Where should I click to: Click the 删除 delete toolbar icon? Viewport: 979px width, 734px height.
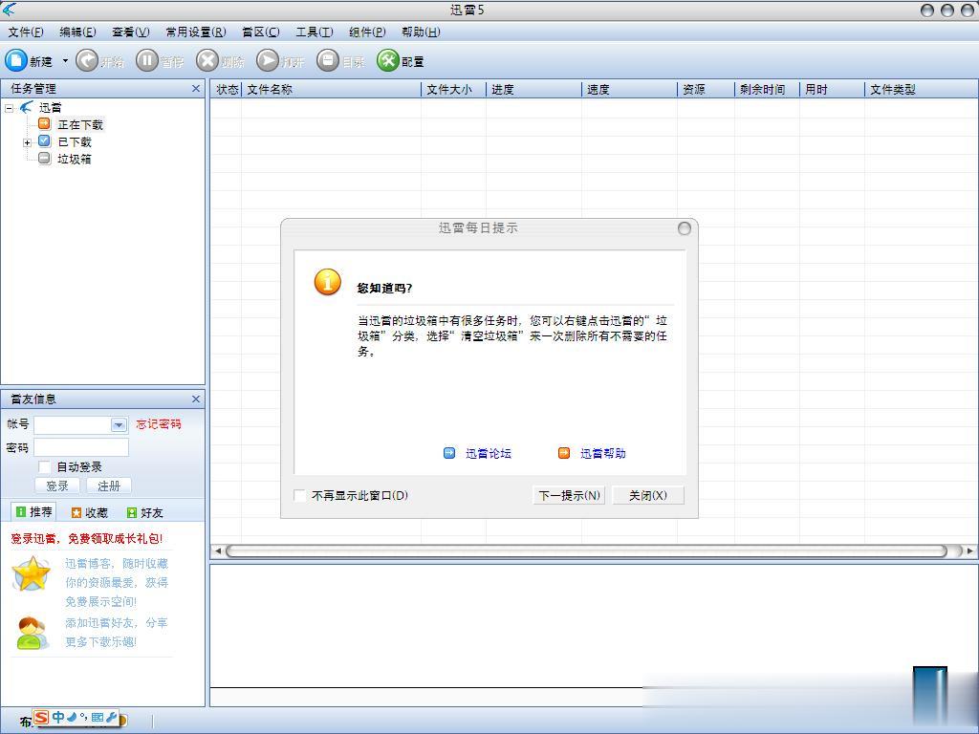(207, 60)
